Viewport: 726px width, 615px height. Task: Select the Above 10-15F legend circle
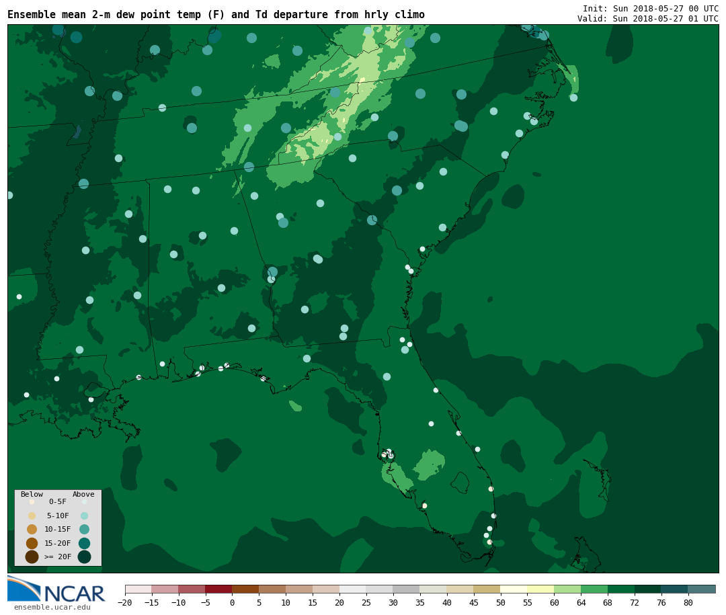coord(84,530)
